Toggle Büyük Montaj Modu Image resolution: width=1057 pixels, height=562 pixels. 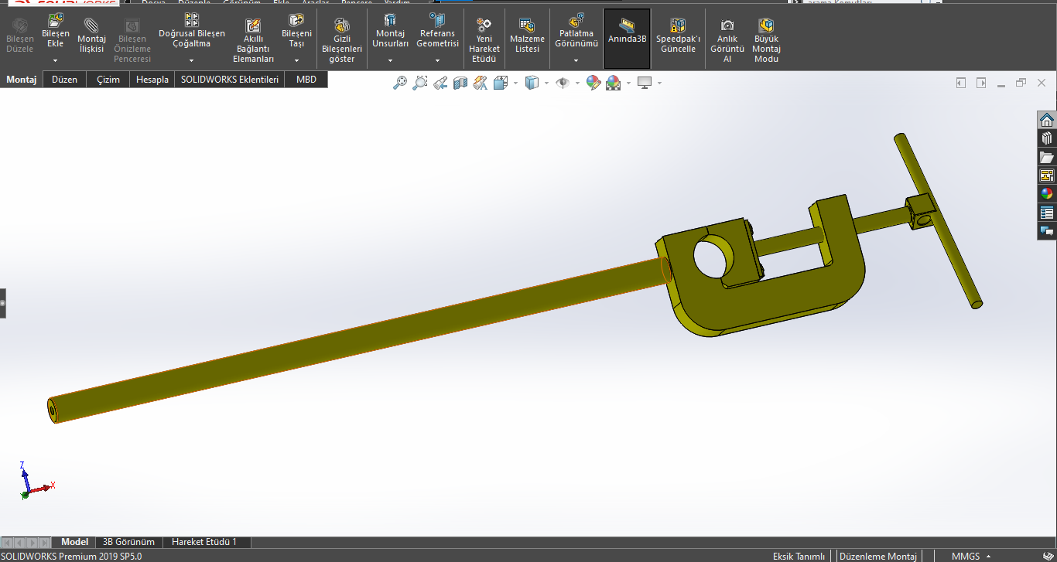tap(766, 40)
